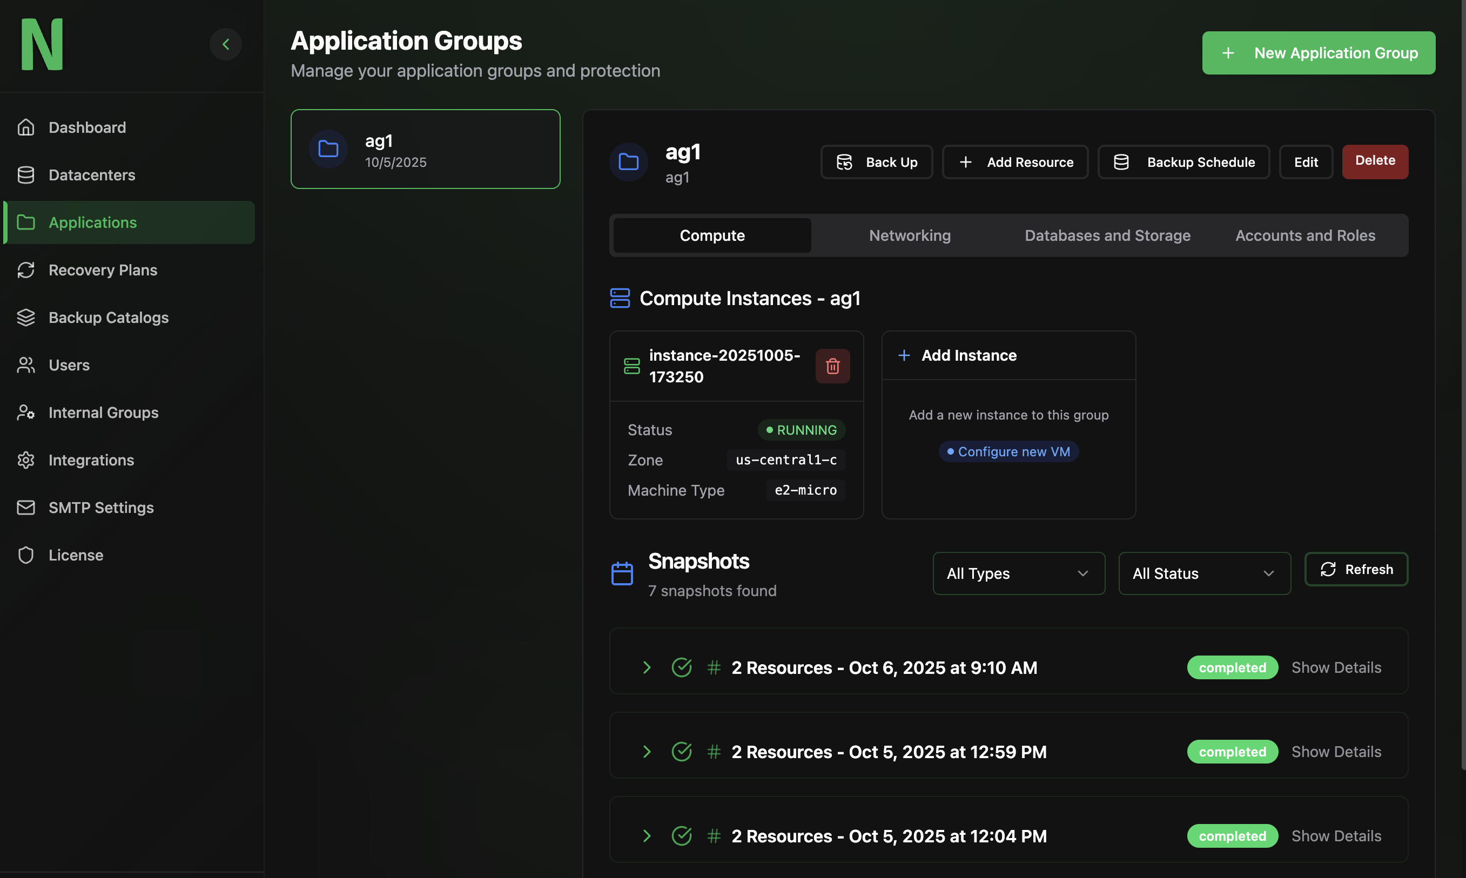The image size is (1466, 878).
Task: Expand the Oct 6, 9:10 AM snapshot
Action: pos(646,667)
